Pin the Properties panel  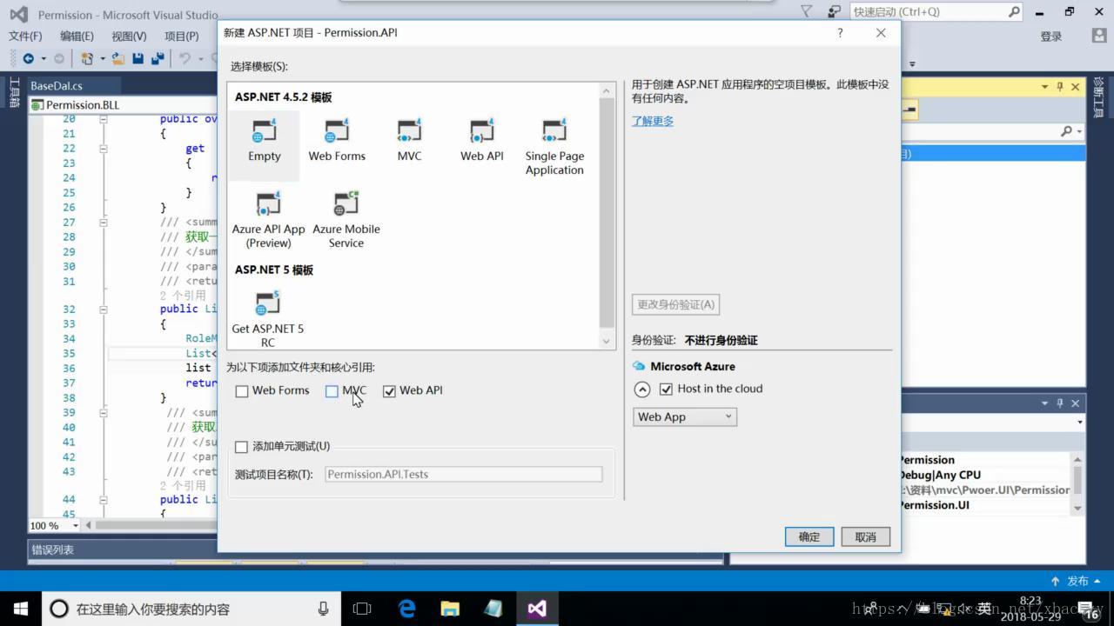[x=1059, y=403]
